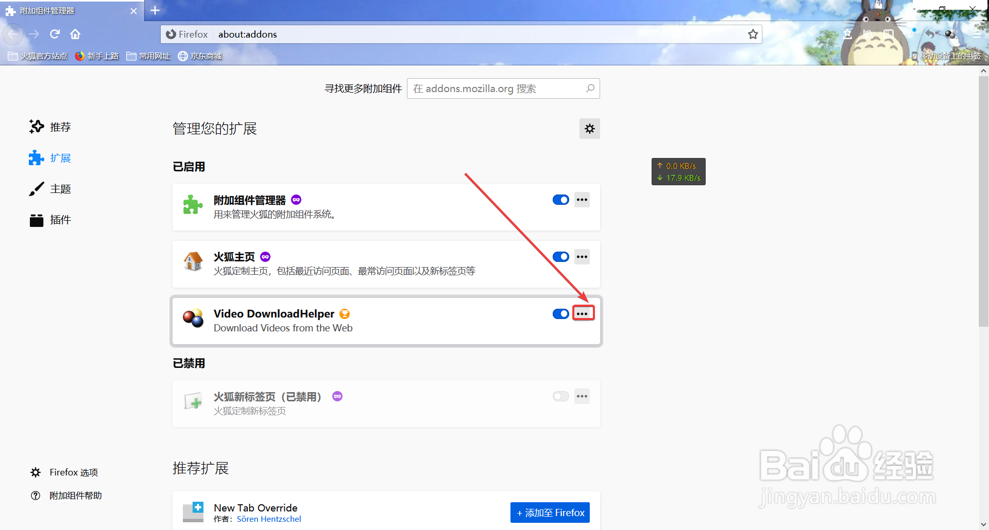The width and height of the screenshot is (989, 530).
Task: Open the hamburger application menu
Action: click(976, 34)
